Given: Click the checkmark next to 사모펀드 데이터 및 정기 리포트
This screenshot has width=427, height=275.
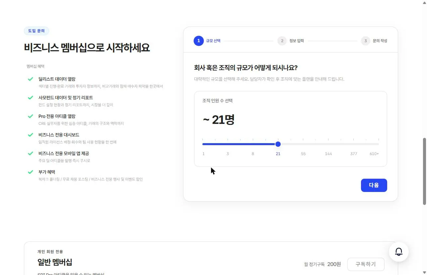Looking at the screenshot, I should click(x=31, y=98).
